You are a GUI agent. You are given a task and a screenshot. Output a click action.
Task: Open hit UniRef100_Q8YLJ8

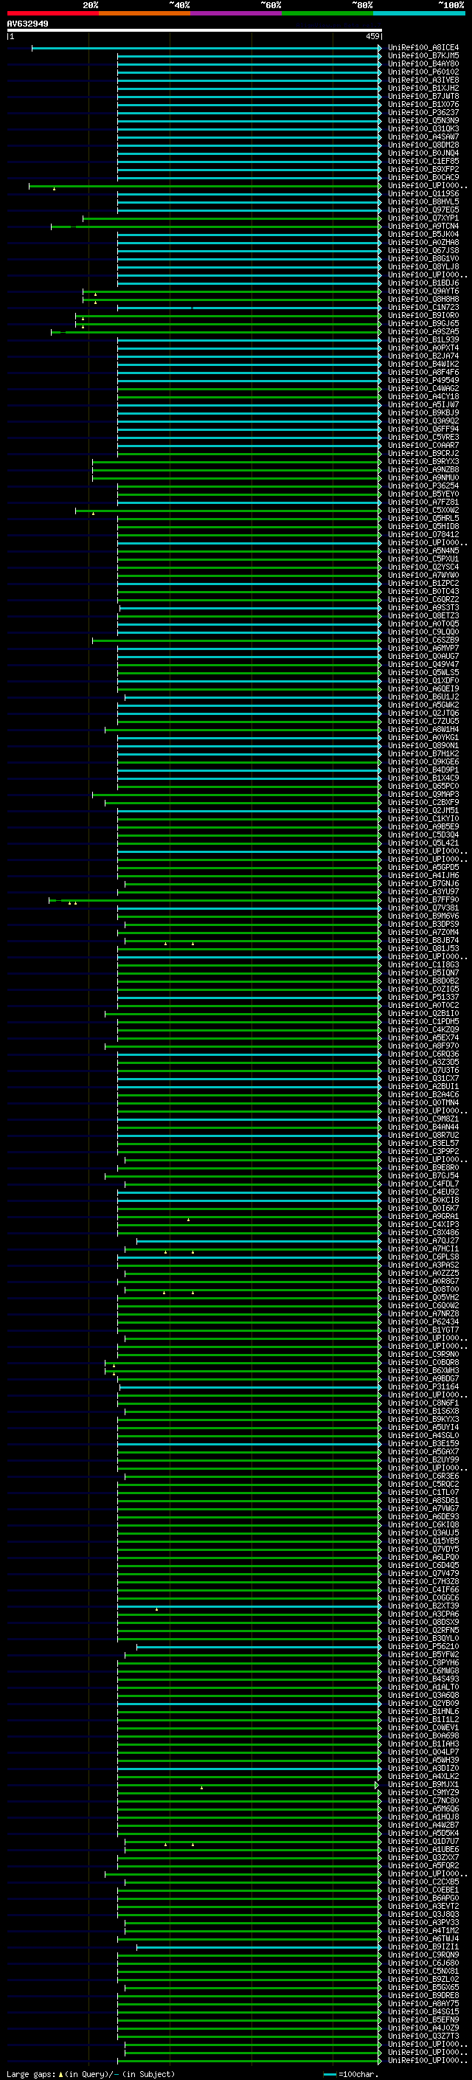point(423,266)
